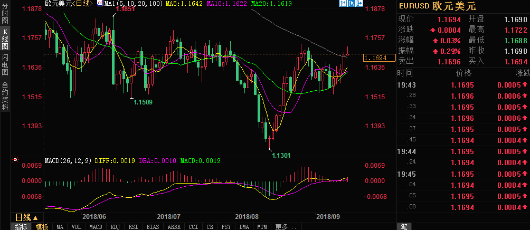Screen dimensions: 530x230
Task: Click the third chart layout icon at top right
Action: (x=358, y=4)
